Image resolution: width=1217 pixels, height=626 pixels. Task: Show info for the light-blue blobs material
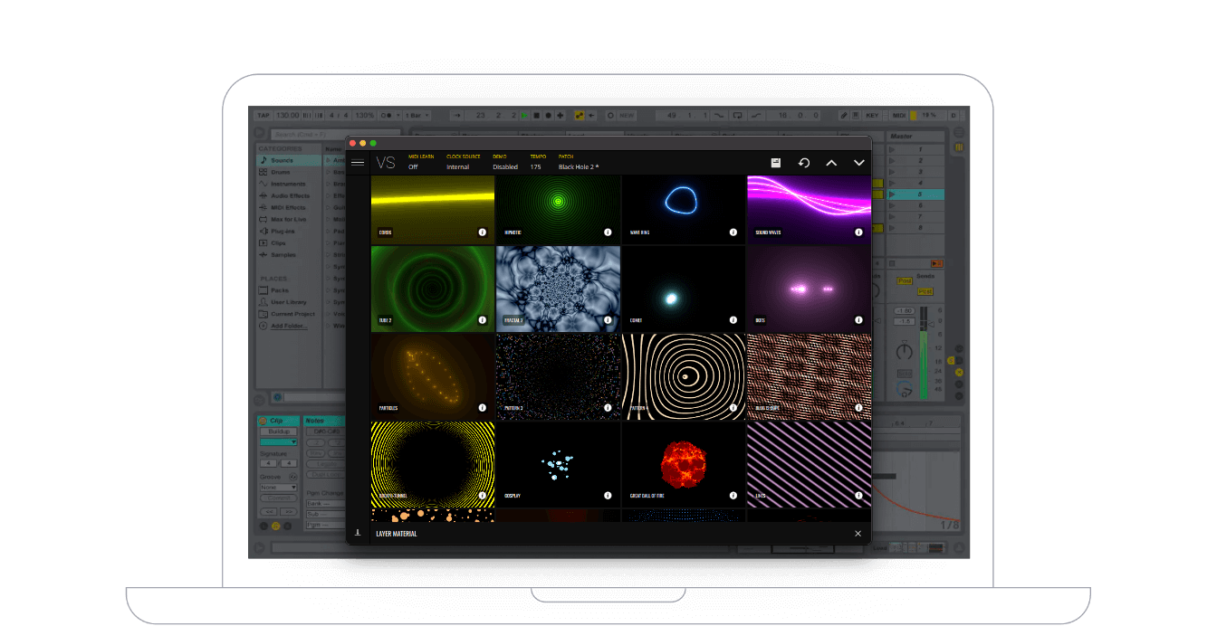[x=608, y=496]
